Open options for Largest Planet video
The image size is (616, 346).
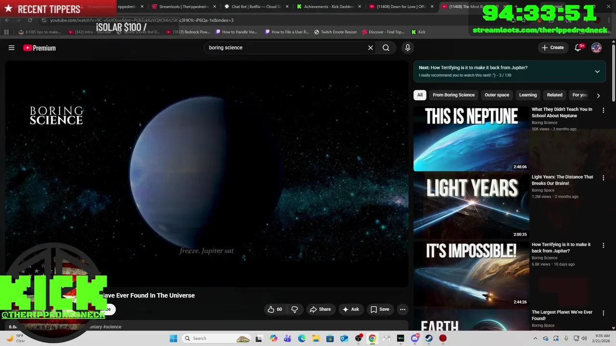(603, 313)
